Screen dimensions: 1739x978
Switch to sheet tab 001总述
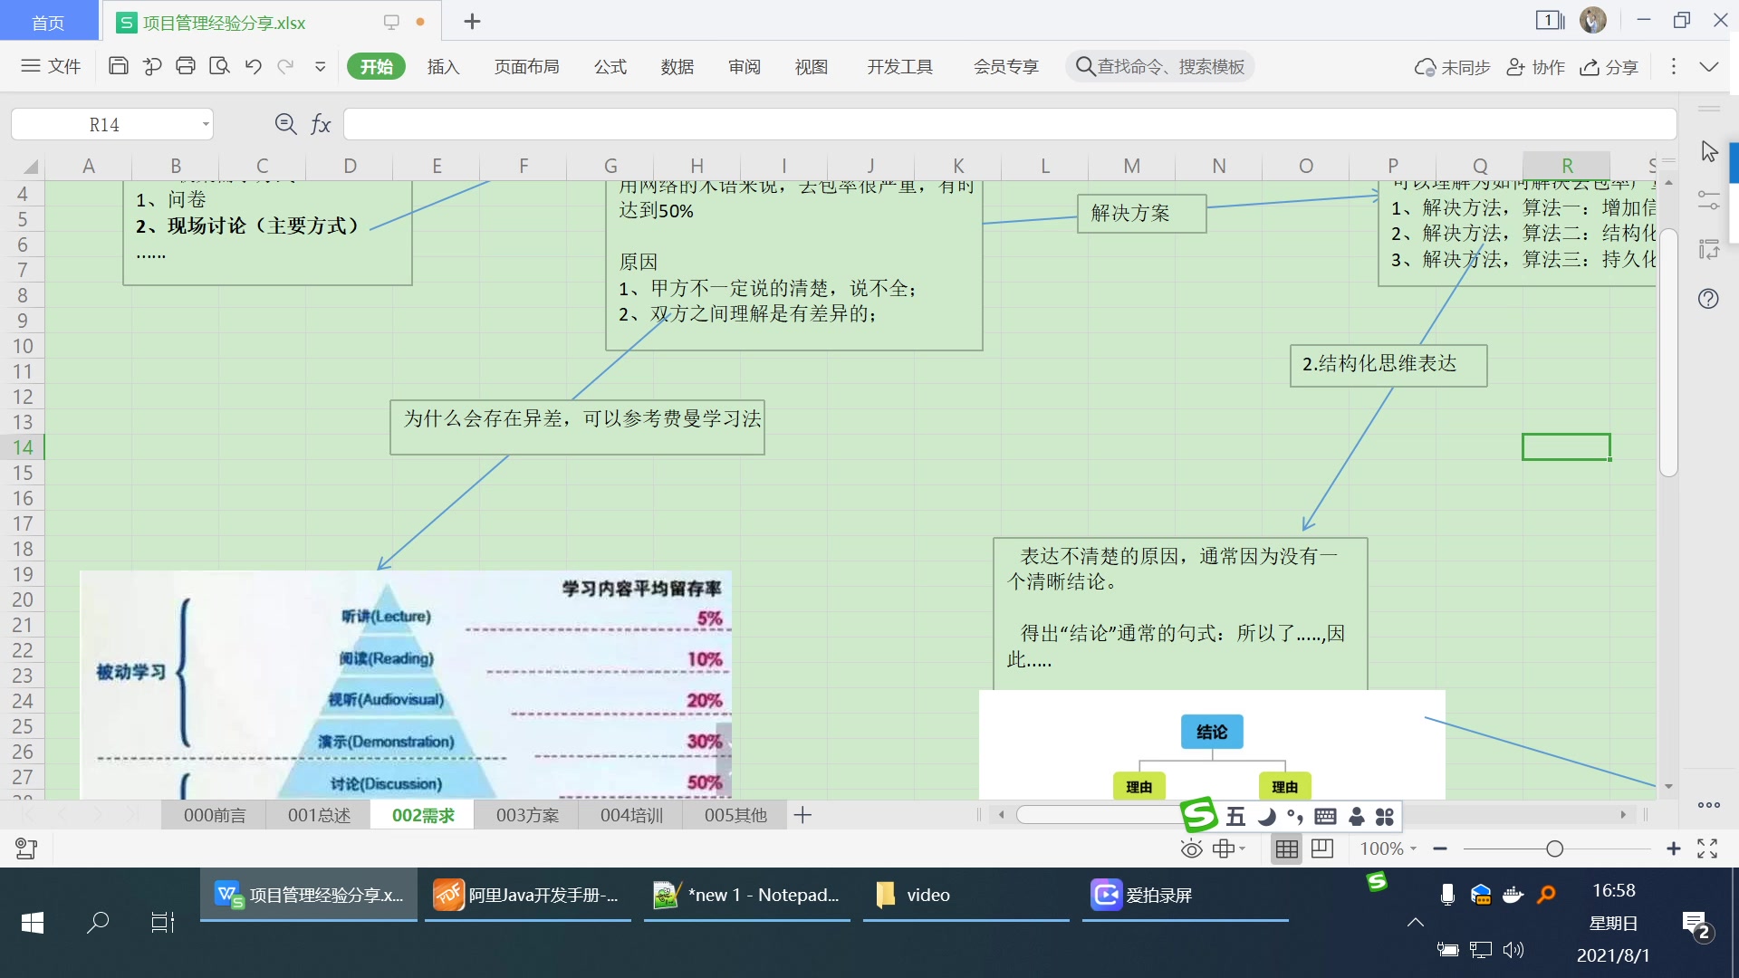click(x=319, y=815)
